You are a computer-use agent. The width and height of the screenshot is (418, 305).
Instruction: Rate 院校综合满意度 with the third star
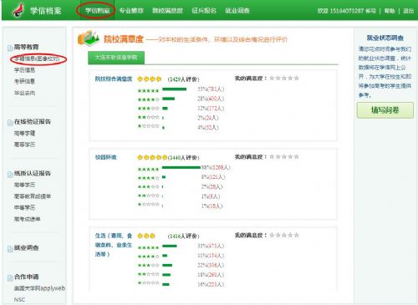click(x=284, y=78)
